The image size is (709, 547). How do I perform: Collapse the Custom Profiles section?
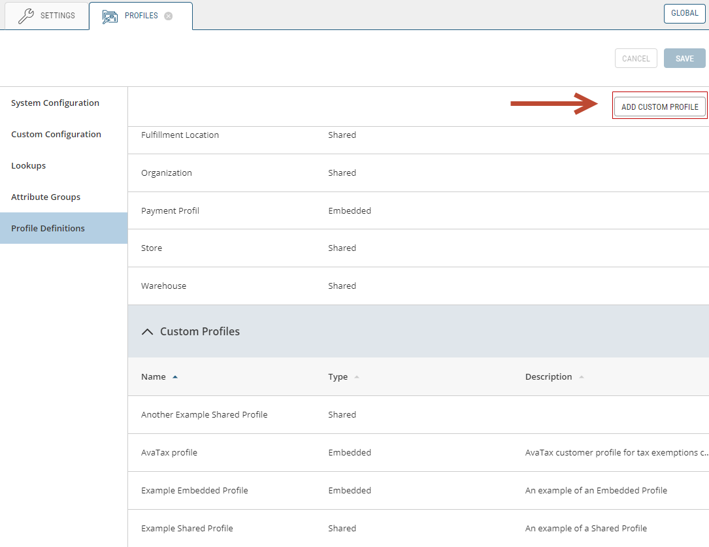[148, 332]
